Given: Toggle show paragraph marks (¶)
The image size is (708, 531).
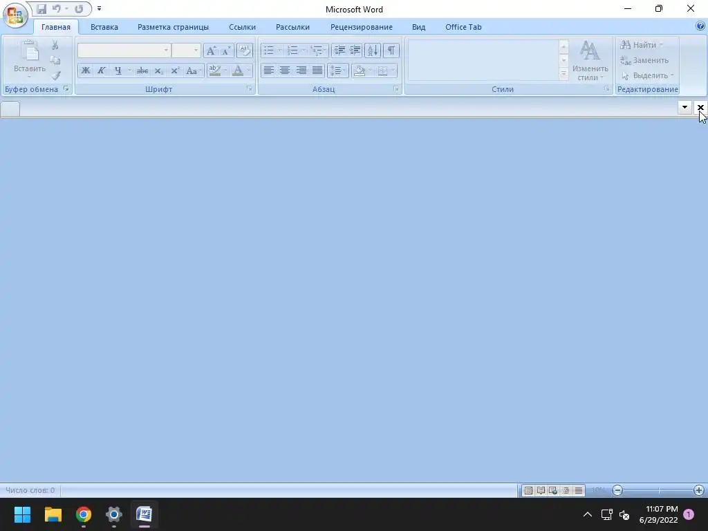Looking at the screenshot, I should [391, 50].
